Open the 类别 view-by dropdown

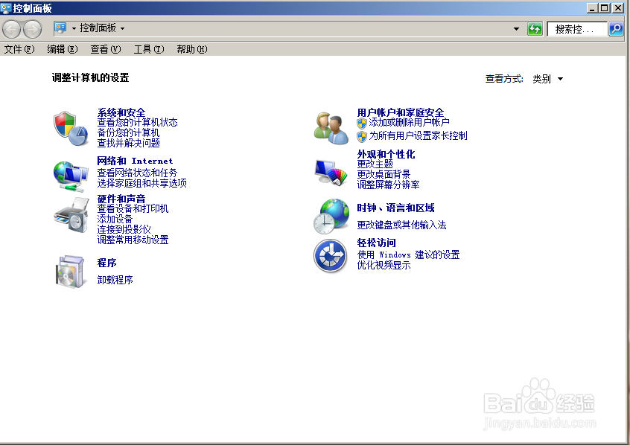point(547,79)
